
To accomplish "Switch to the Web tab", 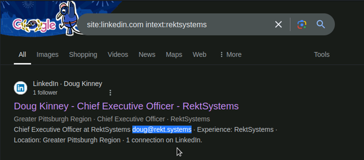I will [x=199, y=54].
